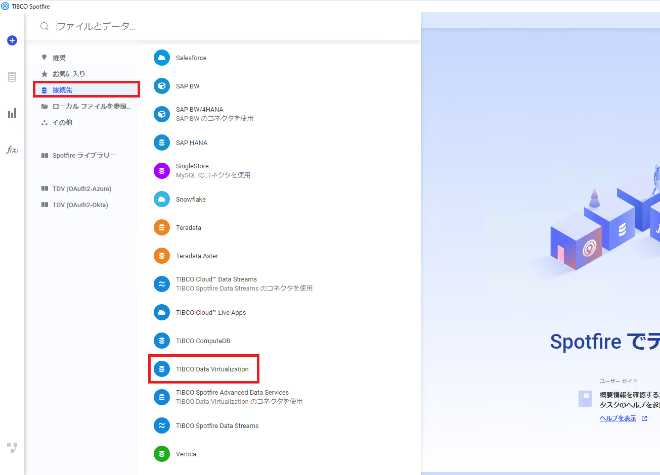660x475 pixels.
Task: Click the external link icon beside ヘルプを表示
Action: (644, 418)
